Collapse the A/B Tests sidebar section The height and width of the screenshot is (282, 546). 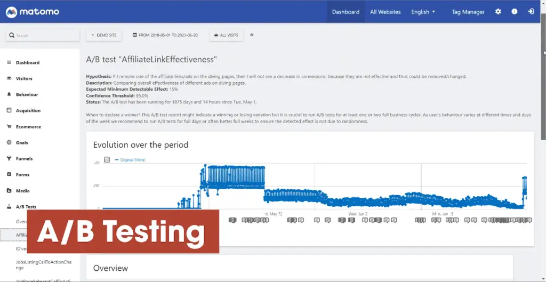(26, 207)
